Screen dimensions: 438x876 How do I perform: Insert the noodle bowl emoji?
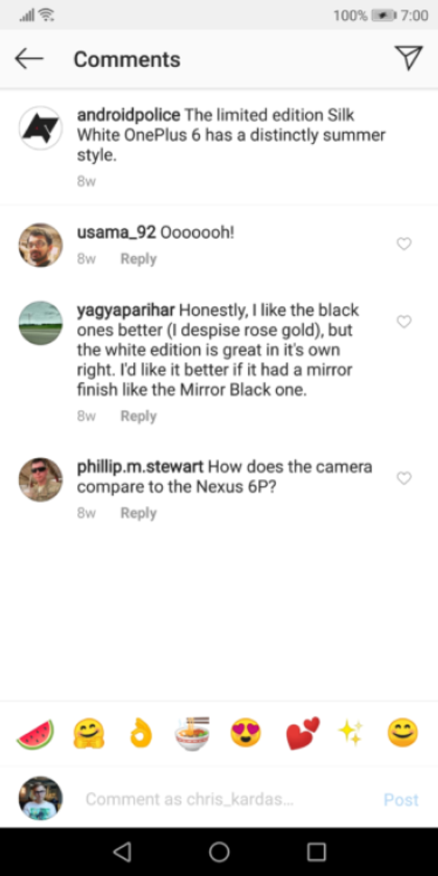coord(193,734)
